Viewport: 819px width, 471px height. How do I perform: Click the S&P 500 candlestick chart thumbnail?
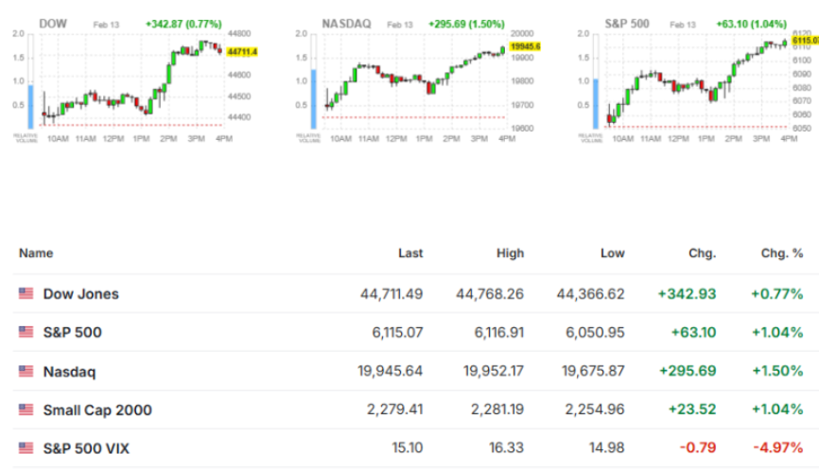tap(696, 80)
